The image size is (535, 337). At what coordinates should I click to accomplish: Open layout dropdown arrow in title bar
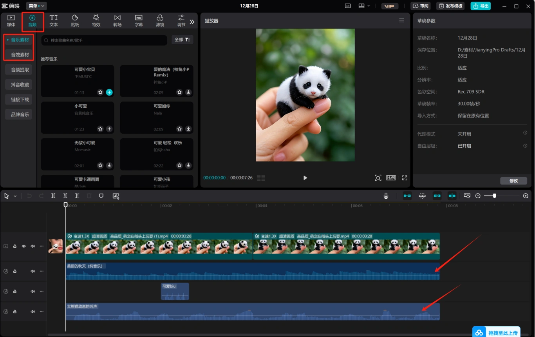tap(369, 6)
